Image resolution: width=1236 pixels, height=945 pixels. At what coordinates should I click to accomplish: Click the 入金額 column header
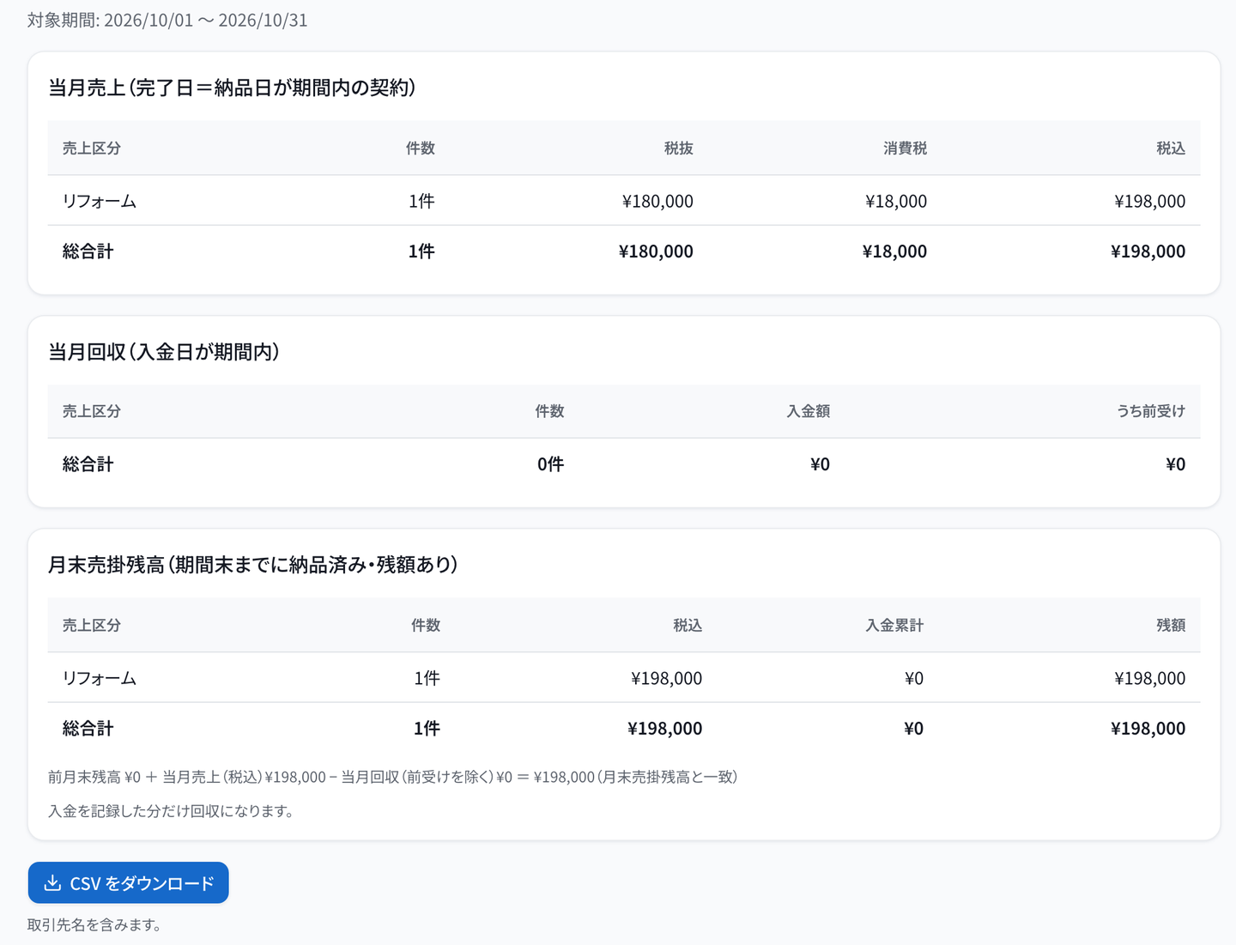tap(808, 411)
